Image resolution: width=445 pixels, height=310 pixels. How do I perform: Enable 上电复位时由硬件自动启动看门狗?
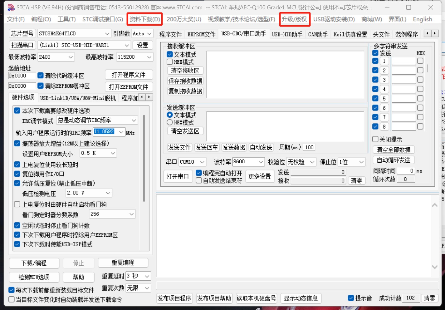coord(17,204)
